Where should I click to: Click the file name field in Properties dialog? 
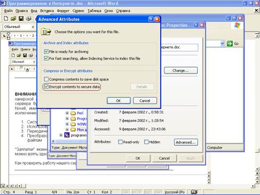click(179, 47)
